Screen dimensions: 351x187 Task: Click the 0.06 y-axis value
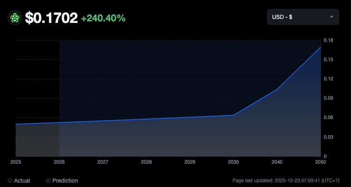point(329,117)
